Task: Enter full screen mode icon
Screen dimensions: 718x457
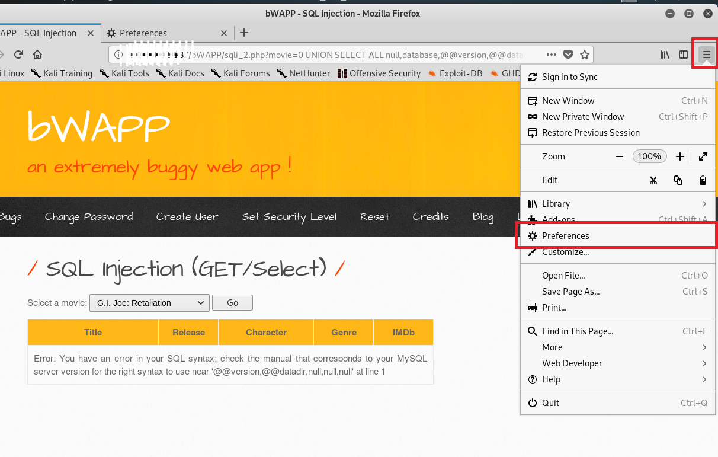Action: pos(703,156)
